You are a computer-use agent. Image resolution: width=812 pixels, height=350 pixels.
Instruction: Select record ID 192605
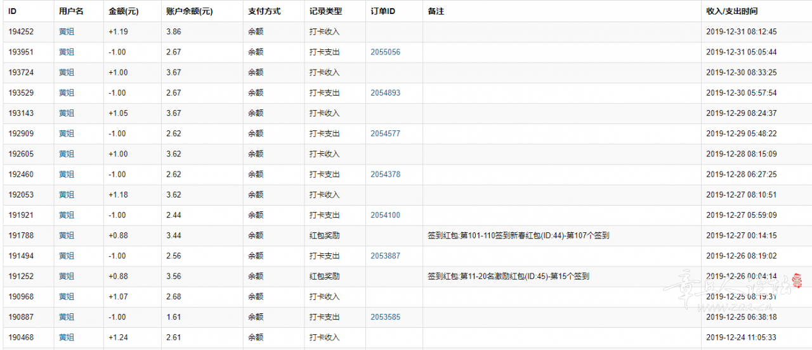21,154
